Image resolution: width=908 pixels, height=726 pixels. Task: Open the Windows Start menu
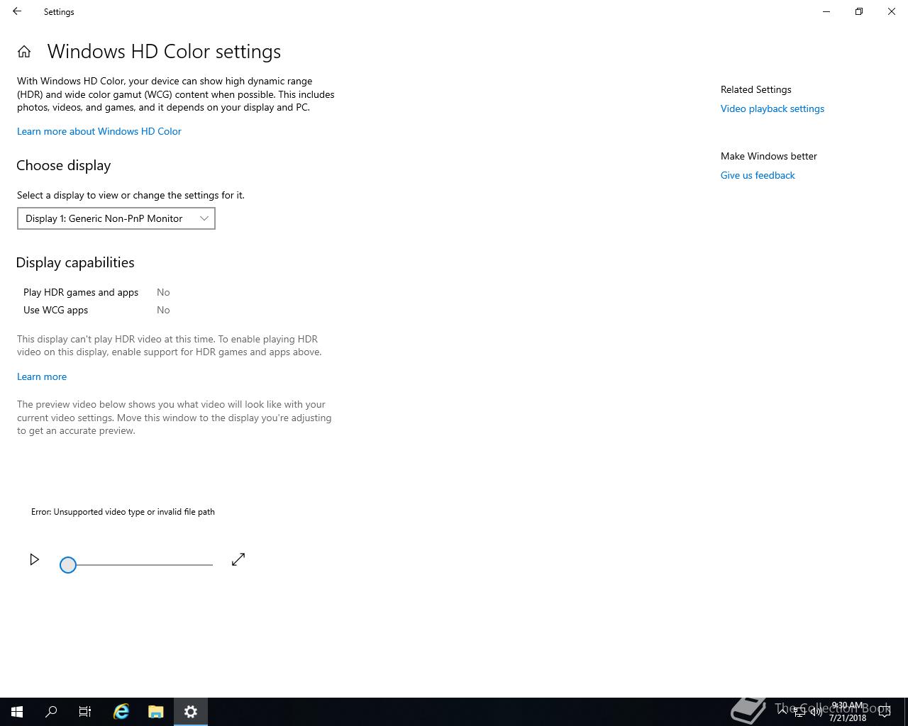coord(17,712)
